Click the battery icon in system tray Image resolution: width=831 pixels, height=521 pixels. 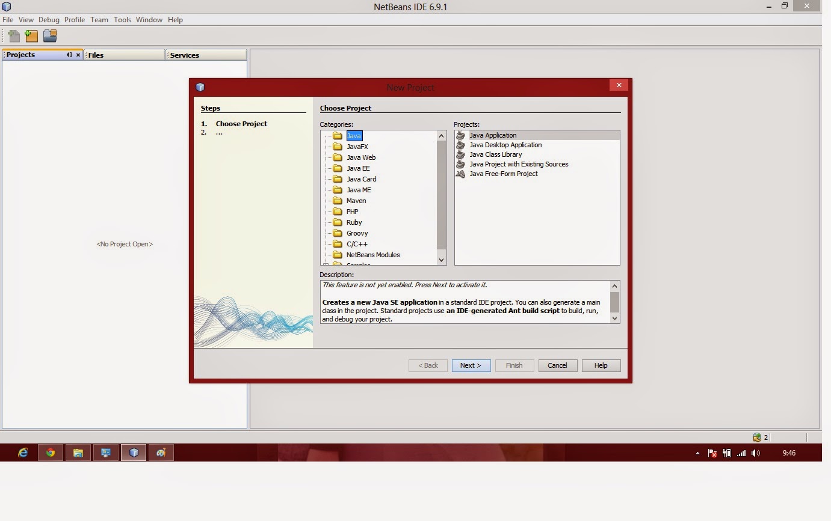coord(727,453)
